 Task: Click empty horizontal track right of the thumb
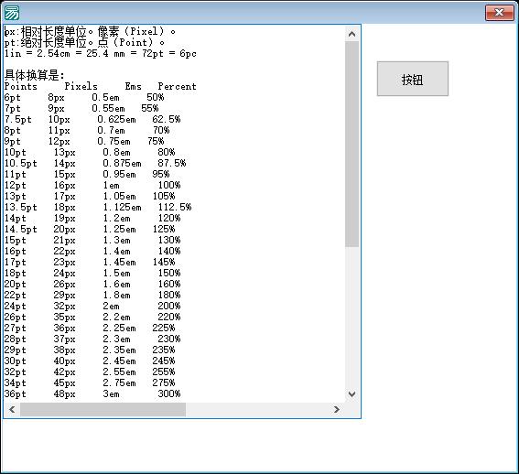pyautogui.click(x=257, y=409)
